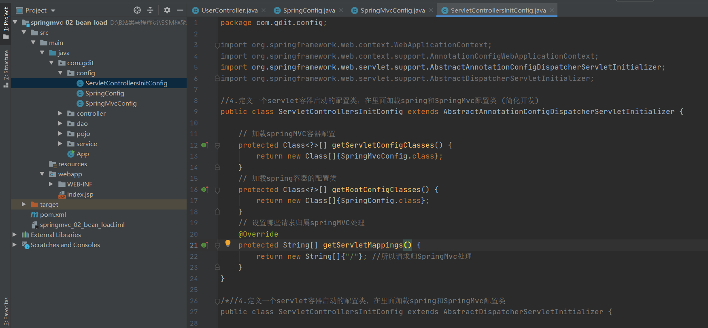
Task: Click AbstractDispatcherServletInitializer on line 27
Action: [x=523, y=312]
